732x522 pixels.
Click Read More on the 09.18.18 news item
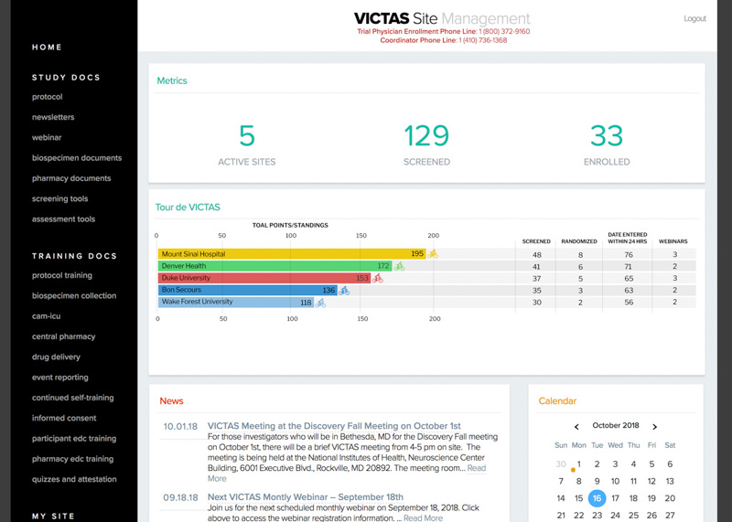(x=423, y=517)
